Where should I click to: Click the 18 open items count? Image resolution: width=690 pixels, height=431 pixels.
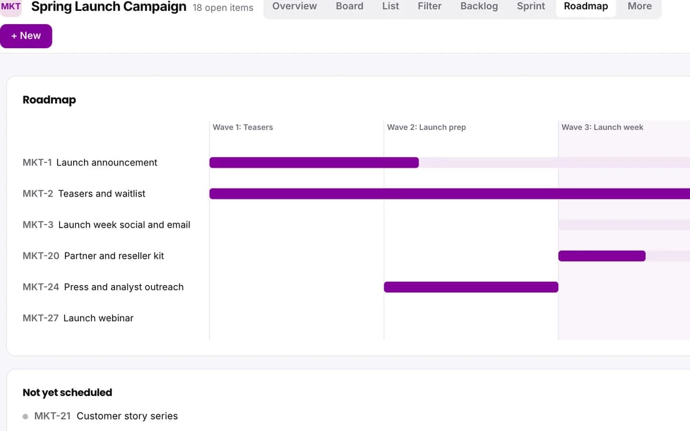coord(223,7)
